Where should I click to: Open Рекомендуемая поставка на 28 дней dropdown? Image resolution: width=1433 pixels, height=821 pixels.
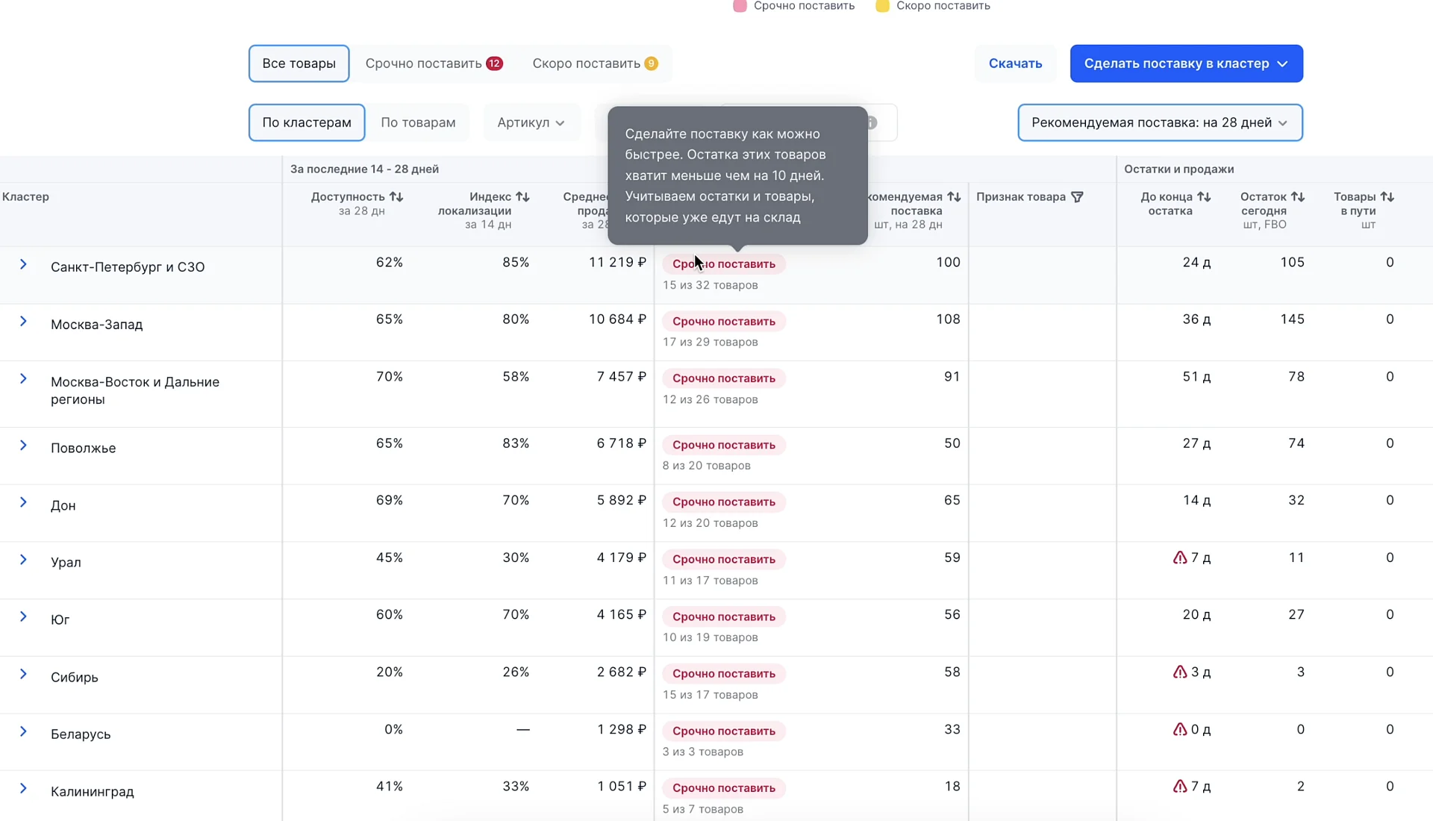tap(1159, 122)
